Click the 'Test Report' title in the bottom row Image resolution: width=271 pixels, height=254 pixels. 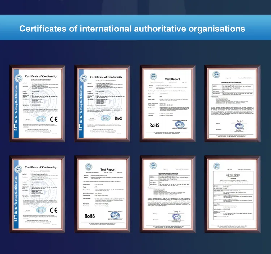(x=108, y=169)
